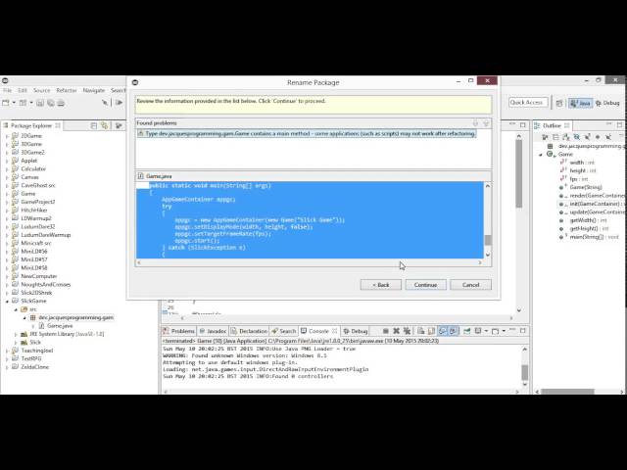627x470 pixels.
Task: Click the Back button in Rename Package
Action: click(381, 285)
